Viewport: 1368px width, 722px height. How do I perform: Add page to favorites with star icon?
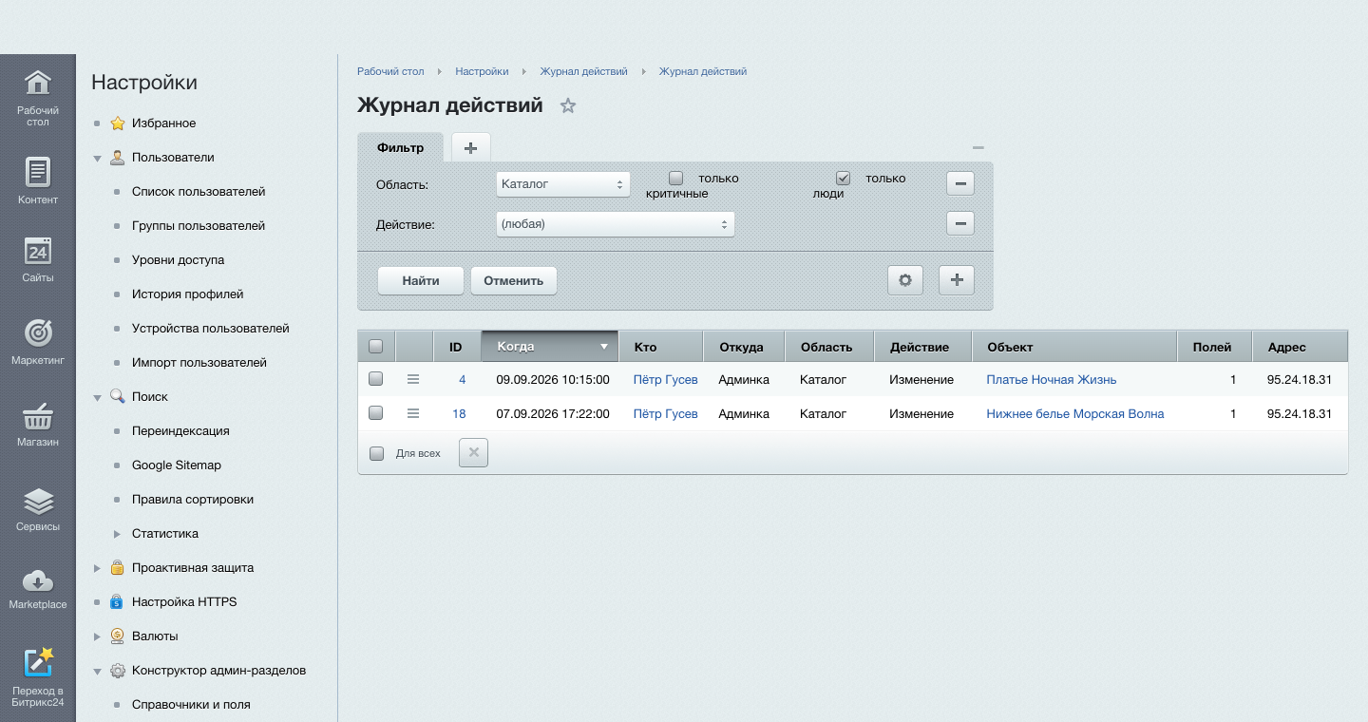click(568, 105)
